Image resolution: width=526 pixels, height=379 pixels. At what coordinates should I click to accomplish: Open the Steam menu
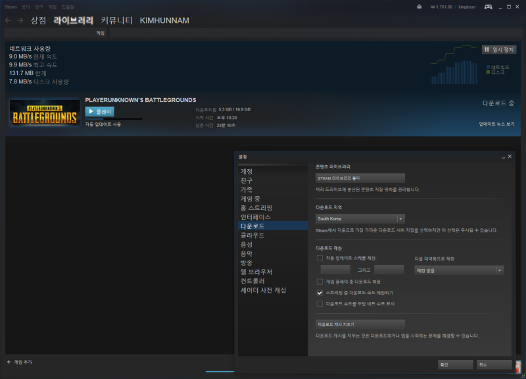(x=11, y=7)
